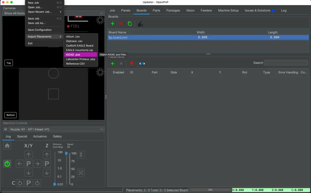This screenshot has width=311, height=193.
Task: Click the red placement position capture icon
Action: [132, 64]
